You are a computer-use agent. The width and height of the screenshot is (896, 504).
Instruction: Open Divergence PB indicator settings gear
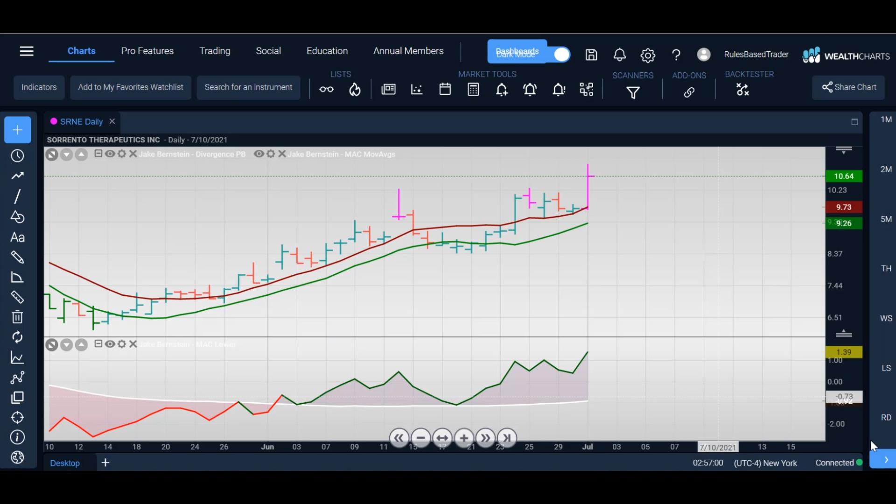pos(122,154)
